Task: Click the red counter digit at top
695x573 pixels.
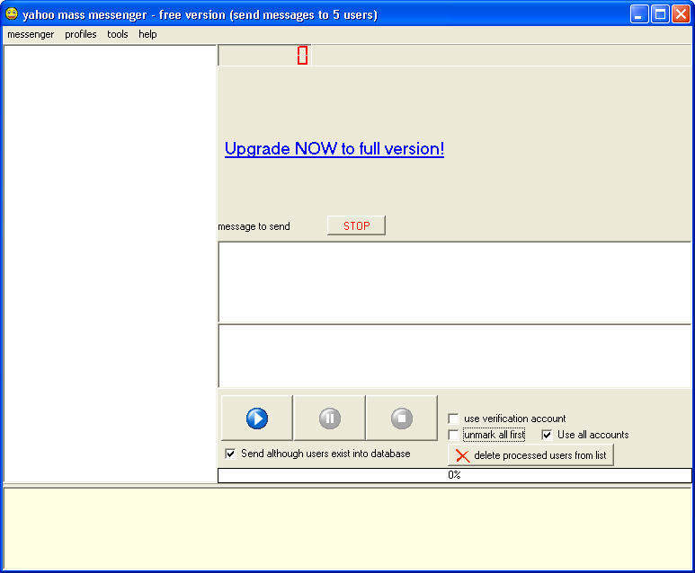Action: pos(302,55)
